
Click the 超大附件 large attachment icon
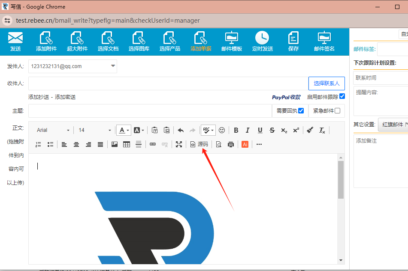point(77,41)
